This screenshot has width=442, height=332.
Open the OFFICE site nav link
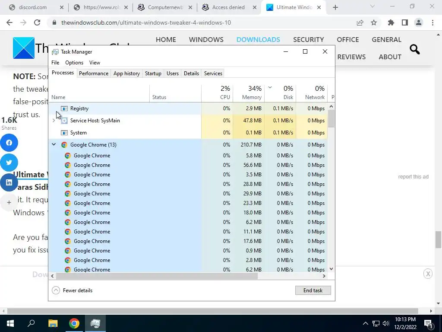(347, 39)
